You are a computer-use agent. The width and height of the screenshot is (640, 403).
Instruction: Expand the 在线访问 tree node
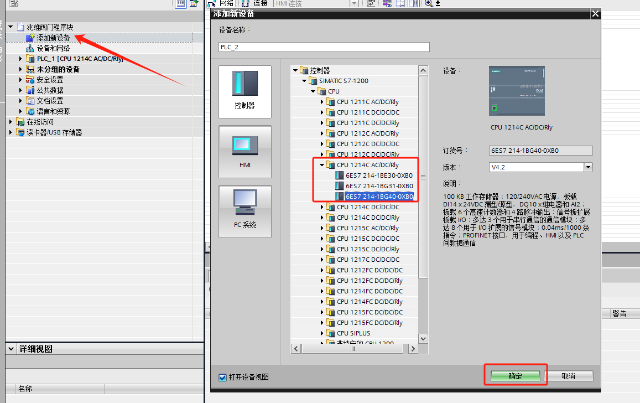[x=11, y=122]
